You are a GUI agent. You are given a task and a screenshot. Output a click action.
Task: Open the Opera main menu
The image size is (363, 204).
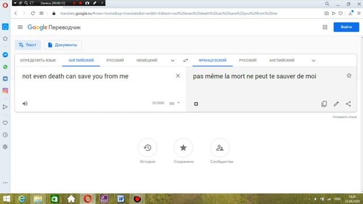point(5,5)
